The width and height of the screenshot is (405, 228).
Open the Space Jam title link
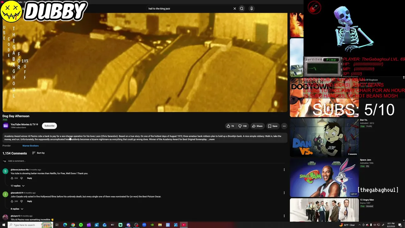click(x=365, y=160)
